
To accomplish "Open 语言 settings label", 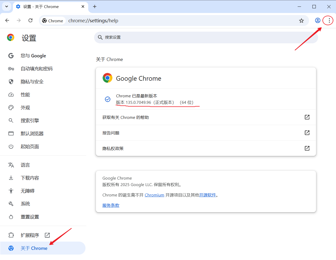I will (x=25, y=165).
